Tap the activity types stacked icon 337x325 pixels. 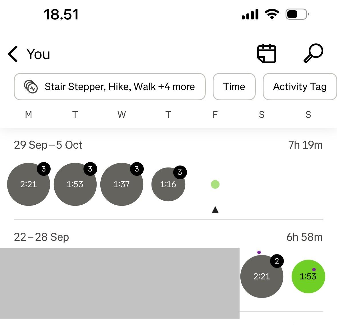[x=31, y=87]
